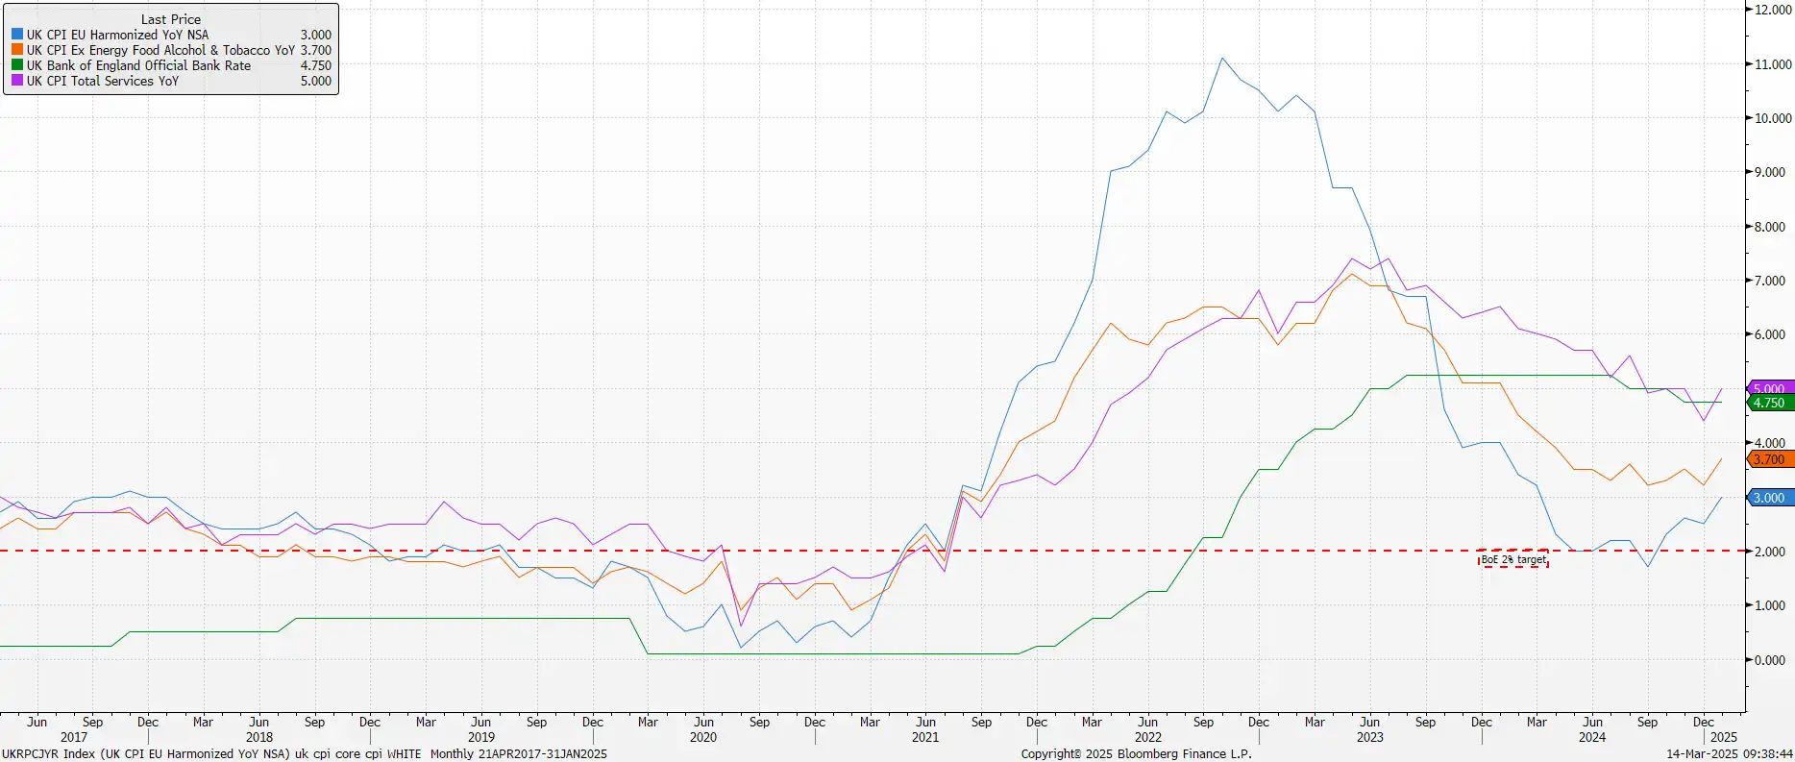Click the Bloomberg Finance L.P. copyright text
Image resolution: width=1795 pixels, height=762 pixels.
[x=1136, y=754]
